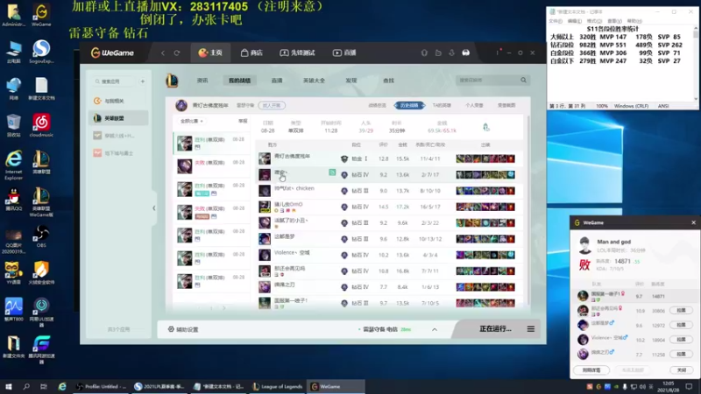
Task: Open the 我的战绩 tab
Action: [x=239, y=81]
